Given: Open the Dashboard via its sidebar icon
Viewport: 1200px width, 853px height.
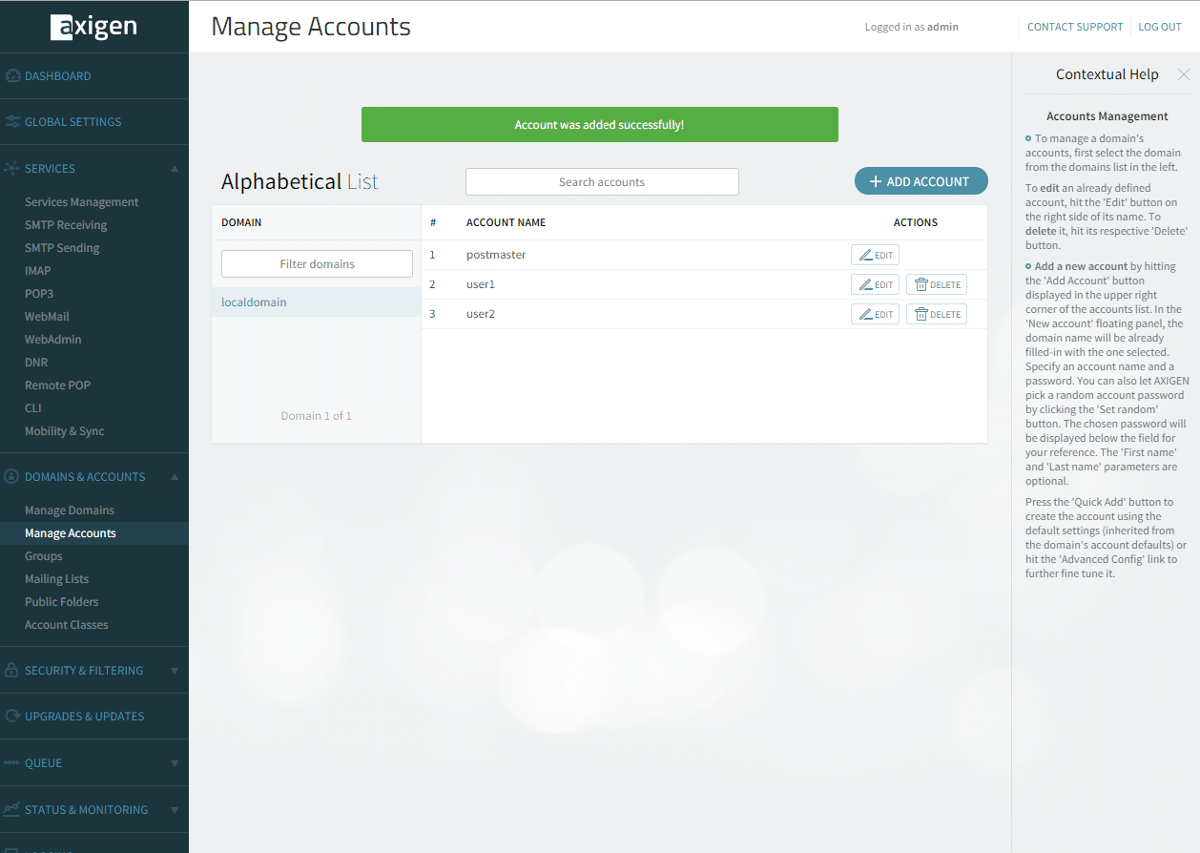Looking at the screenshot, I should coord(11,75).
